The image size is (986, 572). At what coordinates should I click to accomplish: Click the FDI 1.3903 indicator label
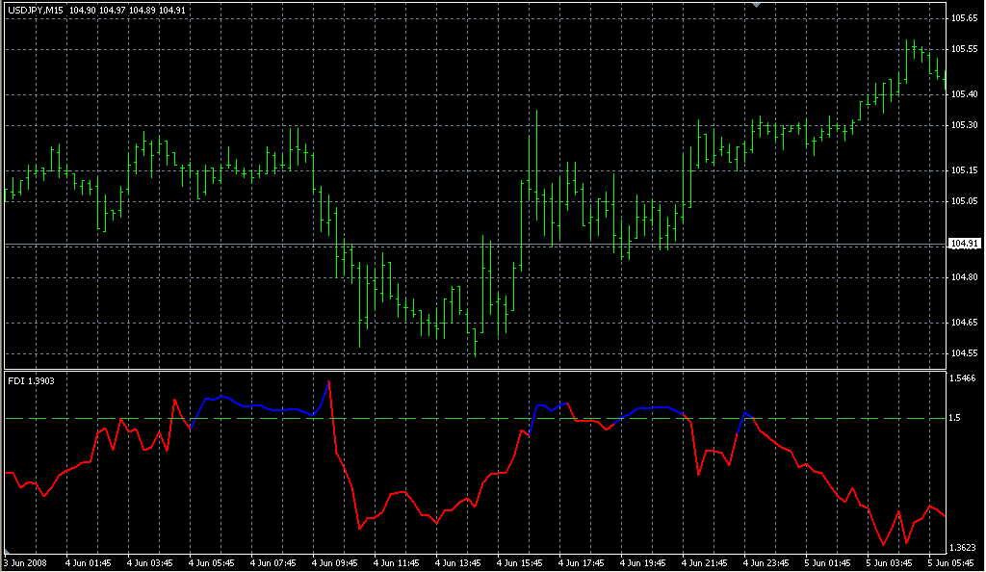click(x=31, y=381)
